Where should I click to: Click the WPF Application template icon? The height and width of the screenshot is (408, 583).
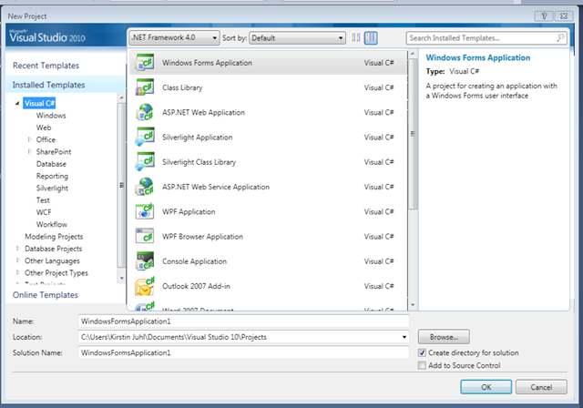145,211
